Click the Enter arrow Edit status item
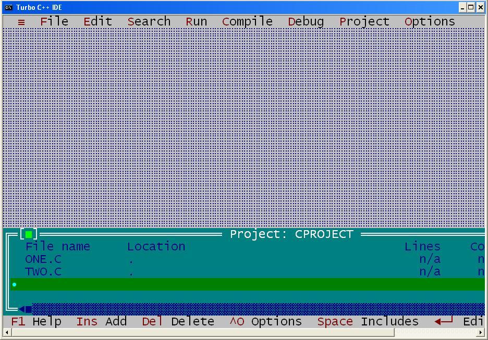 click(x=459, y=321)
